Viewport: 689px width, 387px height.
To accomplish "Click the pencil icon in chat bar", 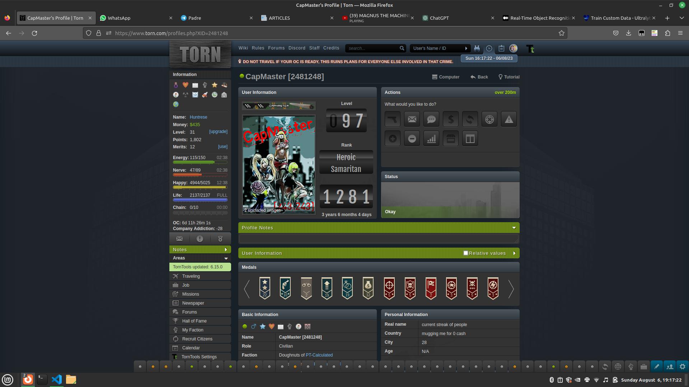I will click(x=657, y=367).
